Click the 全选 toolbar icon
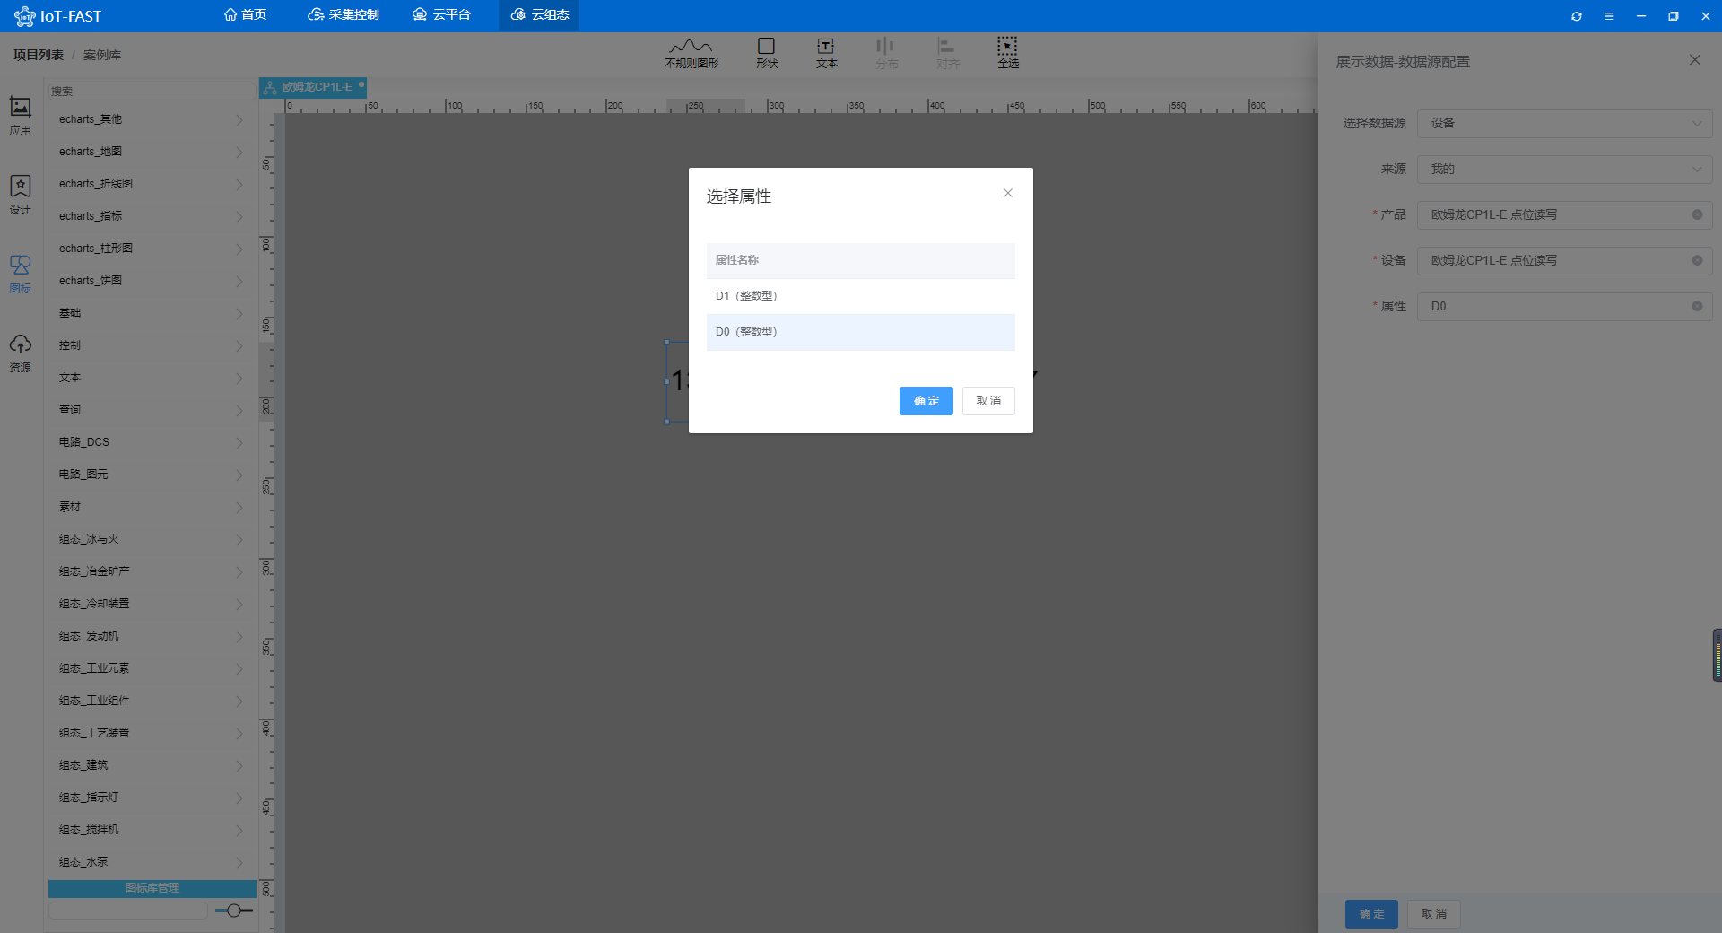The height and width of the screenshot is (933, 1722). pos(1008,54)
